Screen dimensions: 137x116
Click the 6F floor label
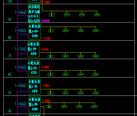10,75
